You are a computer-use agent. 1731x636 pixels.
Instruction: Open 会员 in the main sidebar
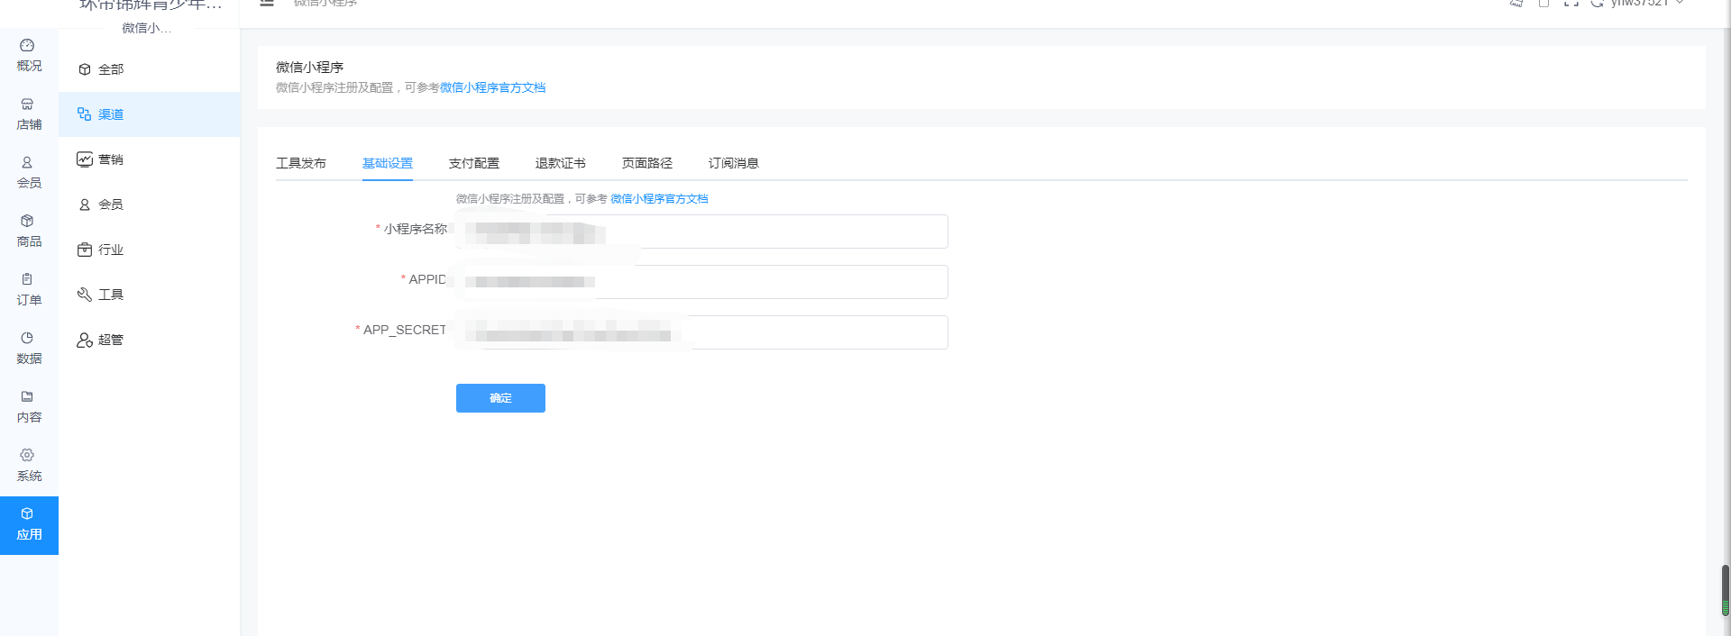coord(29,173)
